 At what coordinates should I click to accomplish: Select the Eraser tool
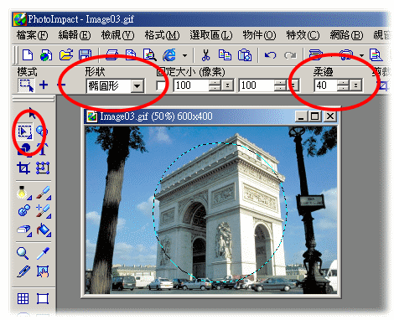pyautogui.click(x=24, y=230)
